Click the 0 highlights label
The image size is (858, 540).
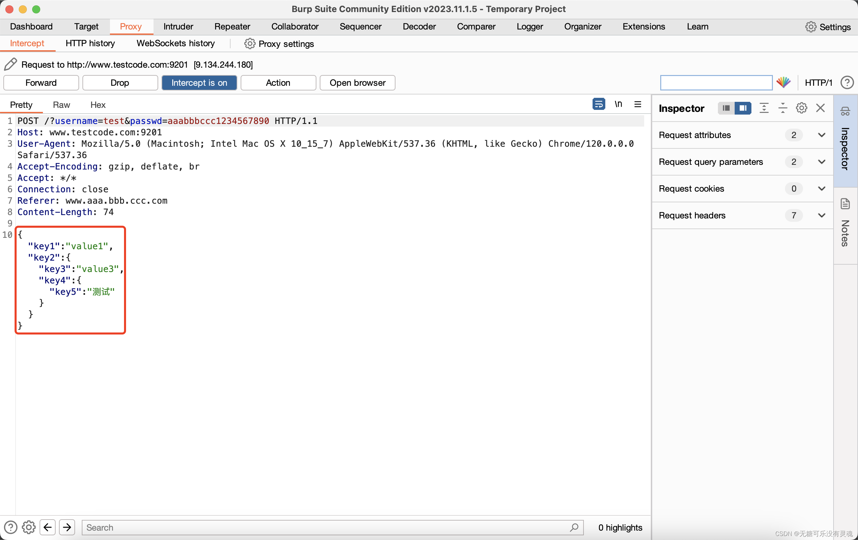pos(620,527)
